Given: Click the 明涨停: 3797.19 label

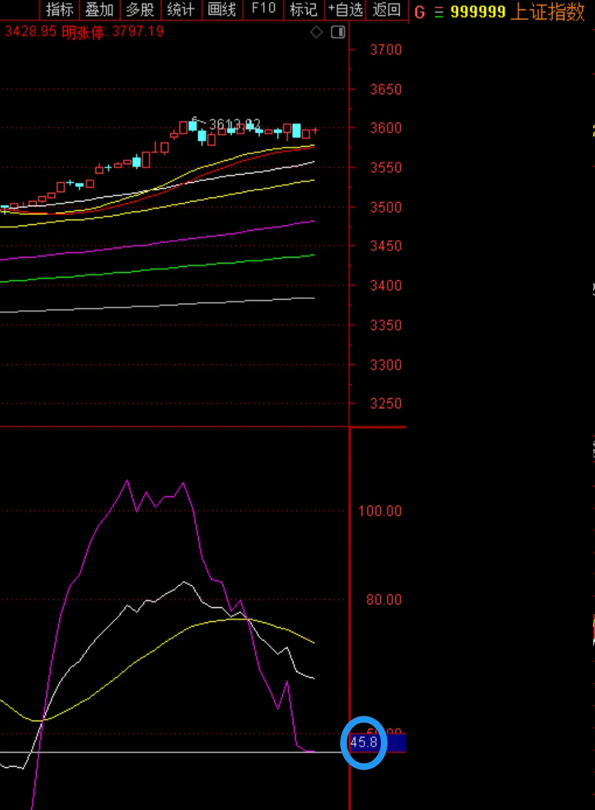Looking at the screenshot, I should click(112, 31).
